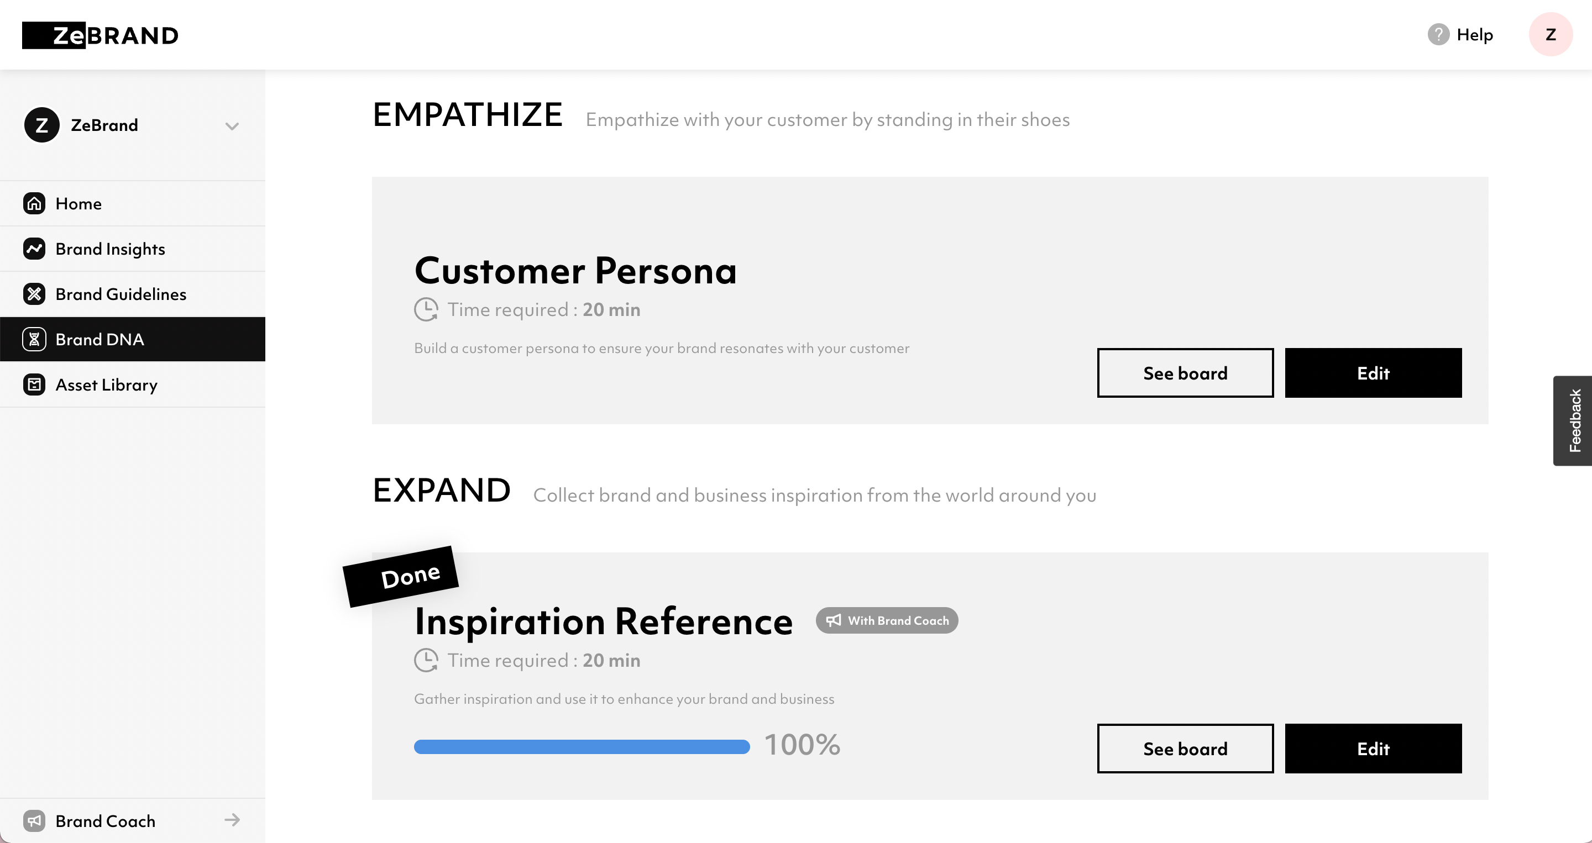Click the Brand Coach megaphone icon
Screen dimensions: 1592x843
[35, 821]
